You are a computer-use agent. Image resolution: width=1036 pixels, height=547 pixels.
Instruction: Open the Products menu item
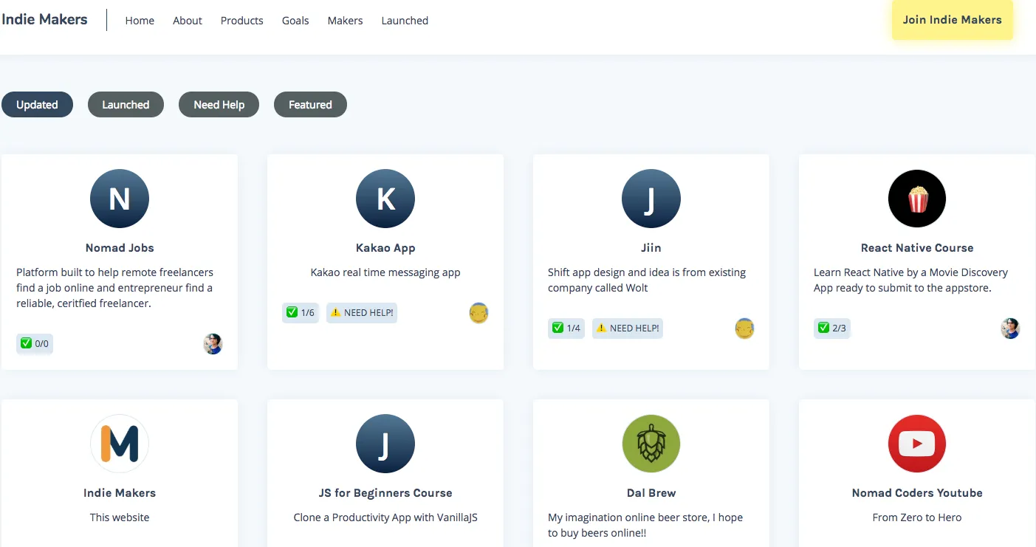tap(241, 21)
